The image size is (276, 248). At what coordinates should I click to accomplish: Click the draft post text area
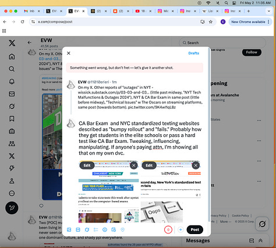[140, 138]
